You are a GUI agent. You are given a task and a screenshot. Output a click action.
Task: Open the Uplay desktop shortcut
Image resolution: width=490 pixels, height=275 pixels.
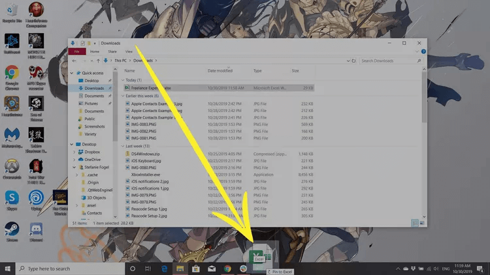coord(36,201)
